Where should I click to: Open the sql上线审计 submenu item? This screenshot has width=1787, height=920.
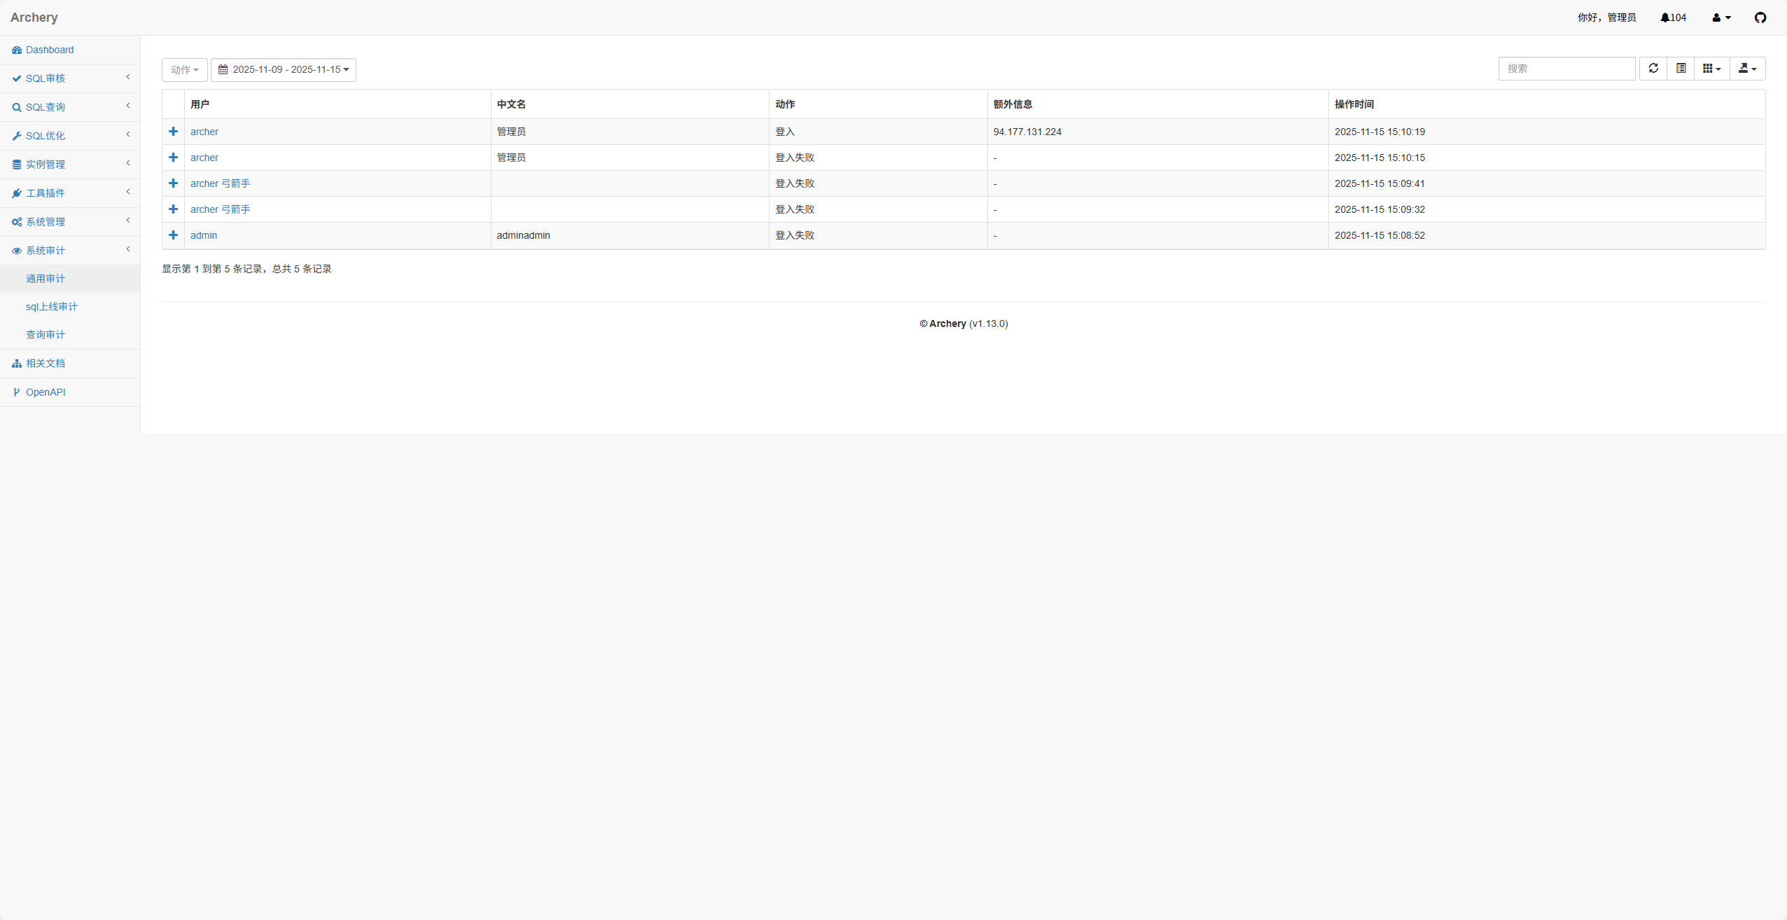(x=51, y=307)
